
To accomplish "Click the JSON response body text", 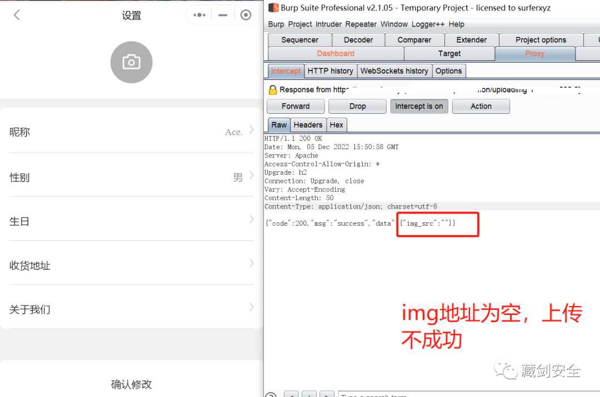I will point(361,223).
